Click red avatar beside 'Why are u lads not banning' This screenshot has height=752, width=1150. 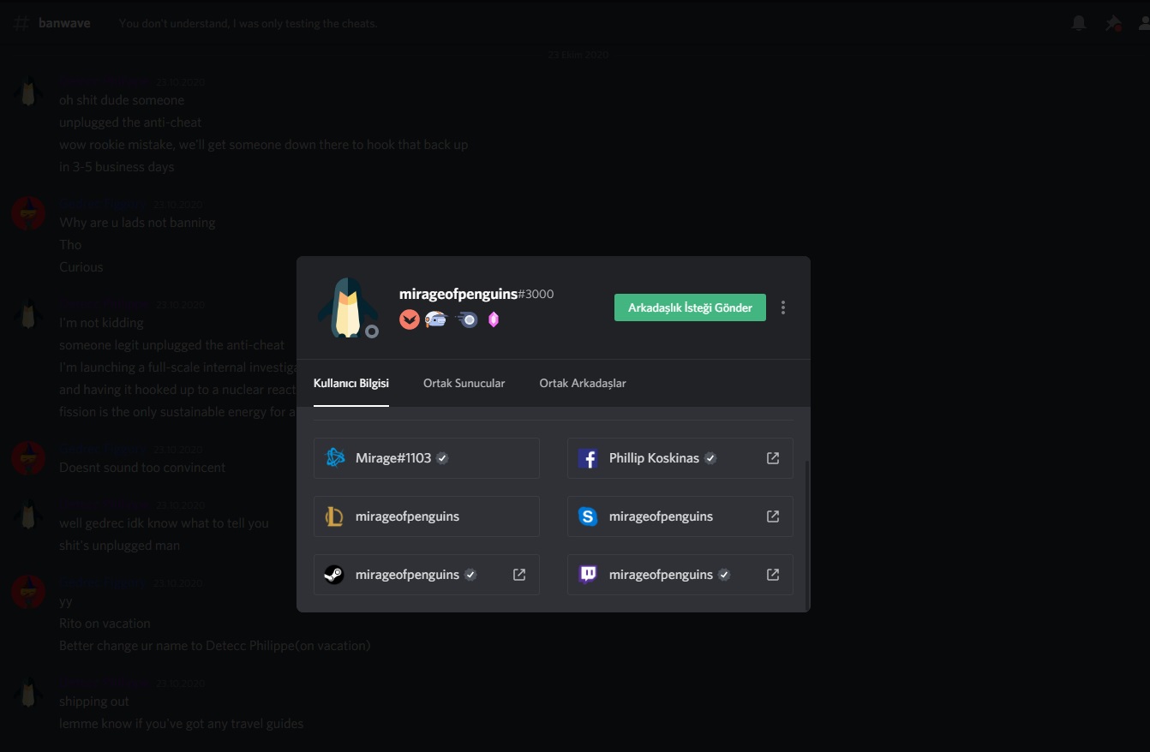pyautogui.click(x=28, y=212)
